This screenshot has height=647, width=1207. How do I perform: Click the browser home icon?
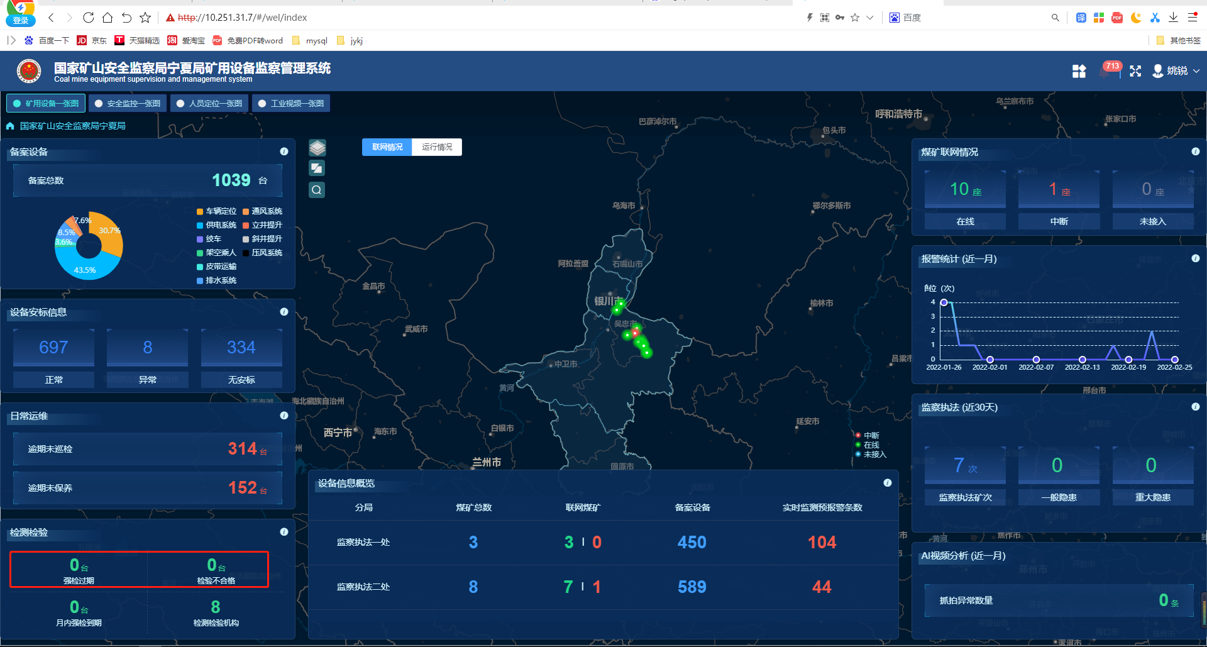[x=107, y=18]
